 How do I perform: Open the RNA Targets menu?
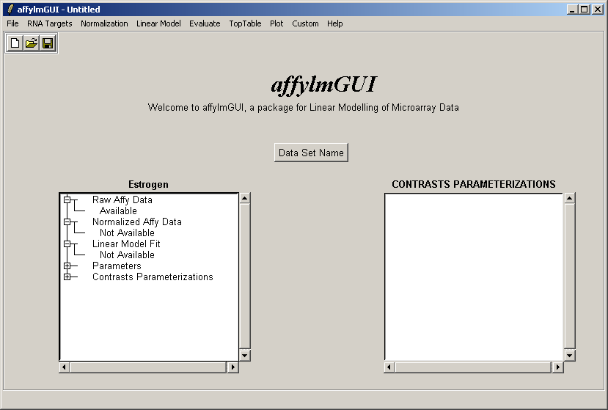coord(50,23)
